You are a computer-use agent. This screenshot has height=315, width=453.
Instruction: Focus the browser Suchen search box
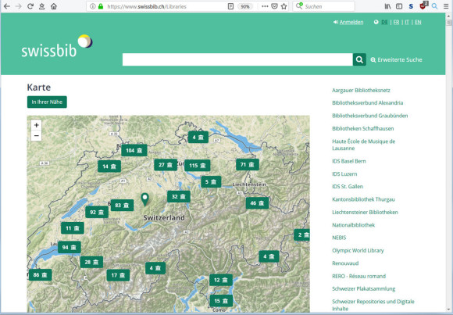pyautogui.click(x=323, y=6)
